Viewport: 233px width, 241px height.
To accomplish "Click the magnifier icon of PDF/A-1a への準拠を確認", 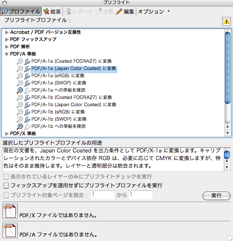I will [20, 90].
